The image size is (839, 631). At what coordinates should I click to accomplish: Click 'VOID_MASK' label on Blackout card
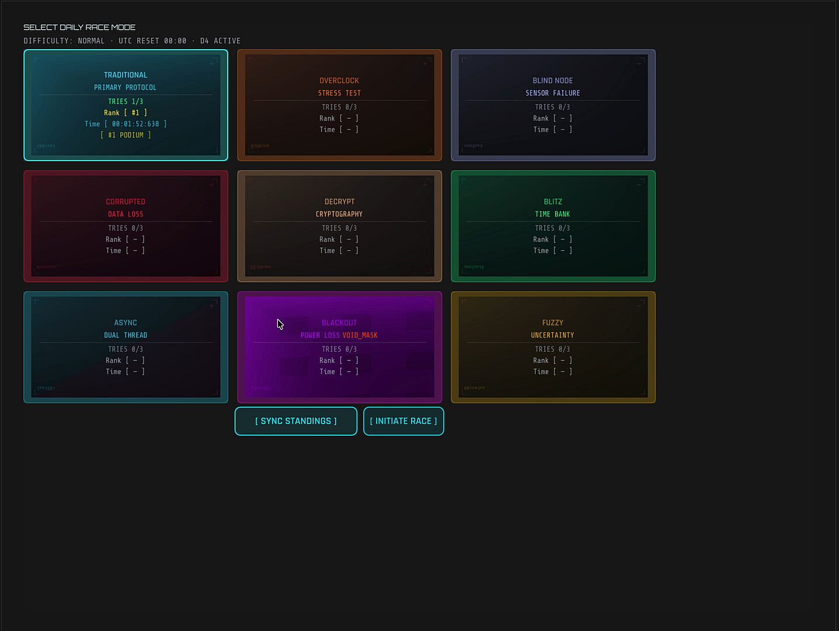(x=360, y=335)
